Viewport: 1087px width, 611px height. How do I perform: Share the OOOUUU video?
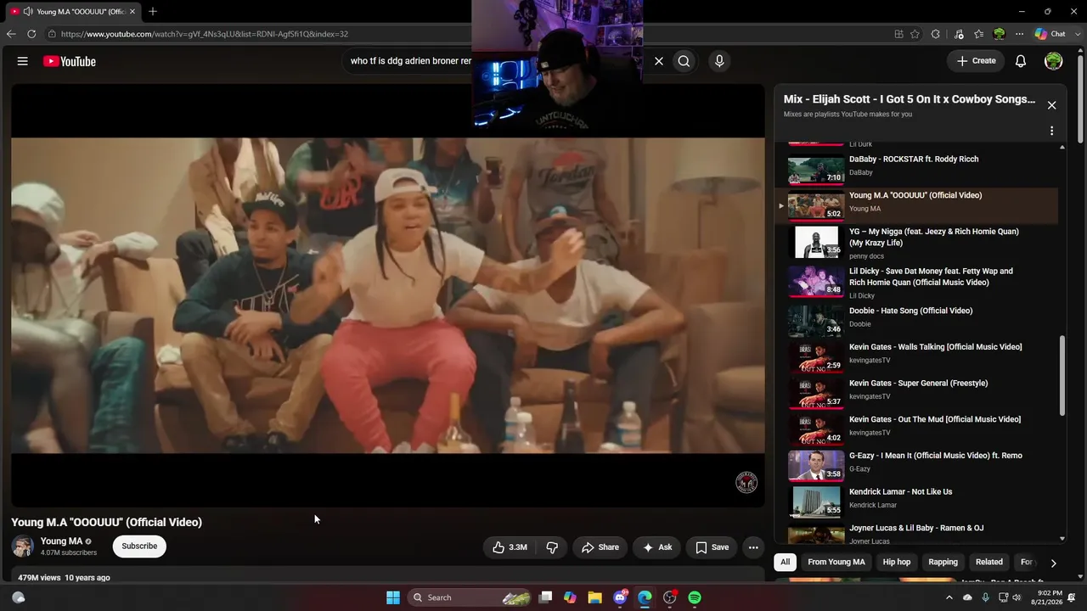click(x=600, y=547)
